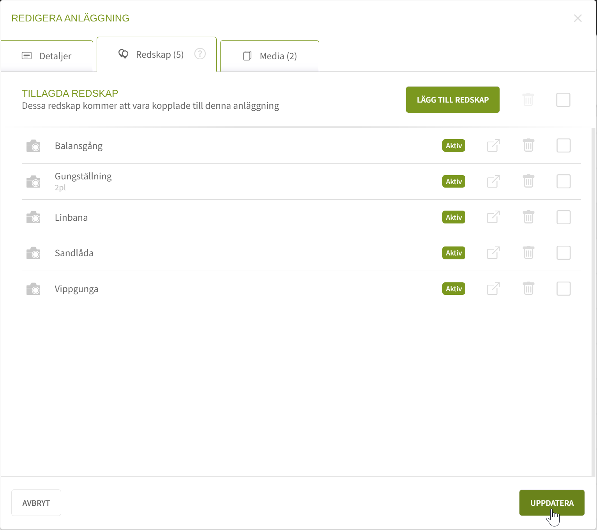Toggle the select-all checkbox in header

(x=563, y=100)
